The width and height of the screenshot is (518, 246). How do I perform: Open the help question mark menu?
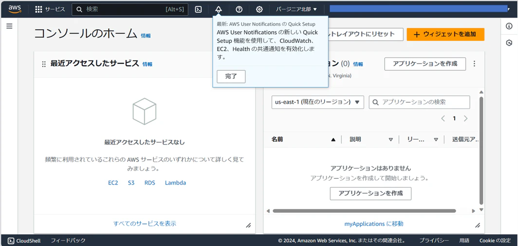point(239,9)
